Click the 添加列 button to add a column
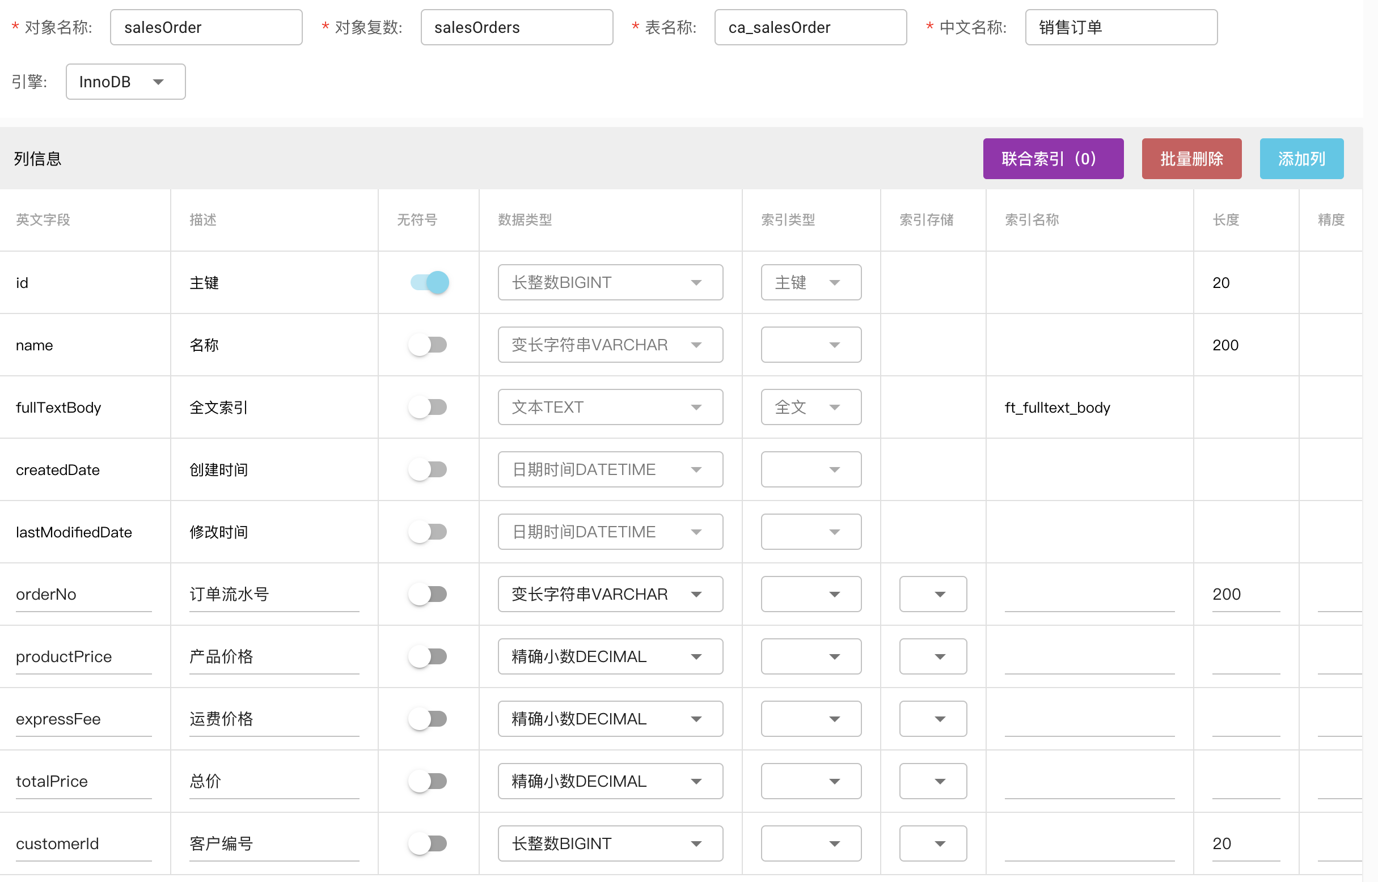1378x882 pixels. point(1301,159)
